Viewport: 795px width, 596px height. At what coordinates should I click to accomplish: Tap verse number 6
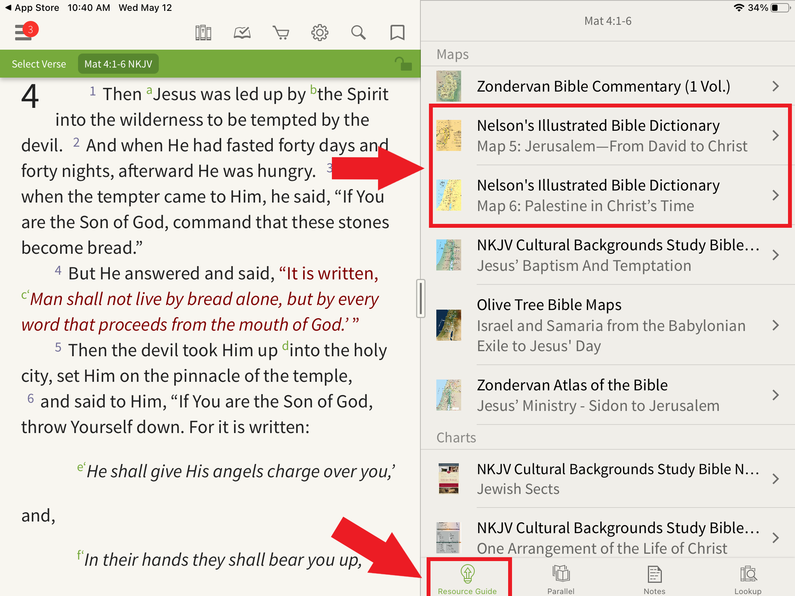pos(31,398)
